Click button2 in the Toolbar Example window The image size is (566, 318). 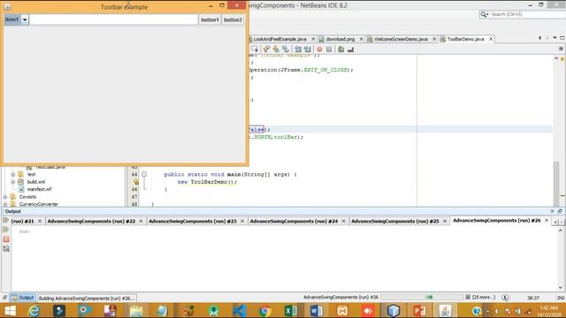tap(233, 19)
